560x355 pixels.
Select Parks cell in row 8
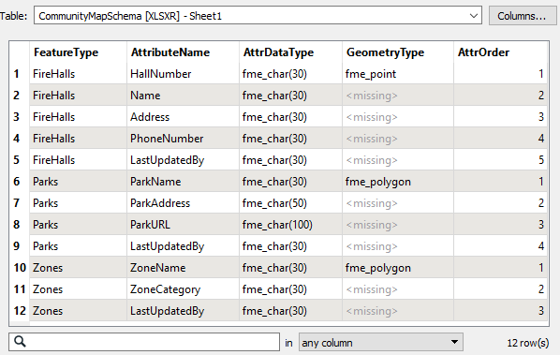79,224
